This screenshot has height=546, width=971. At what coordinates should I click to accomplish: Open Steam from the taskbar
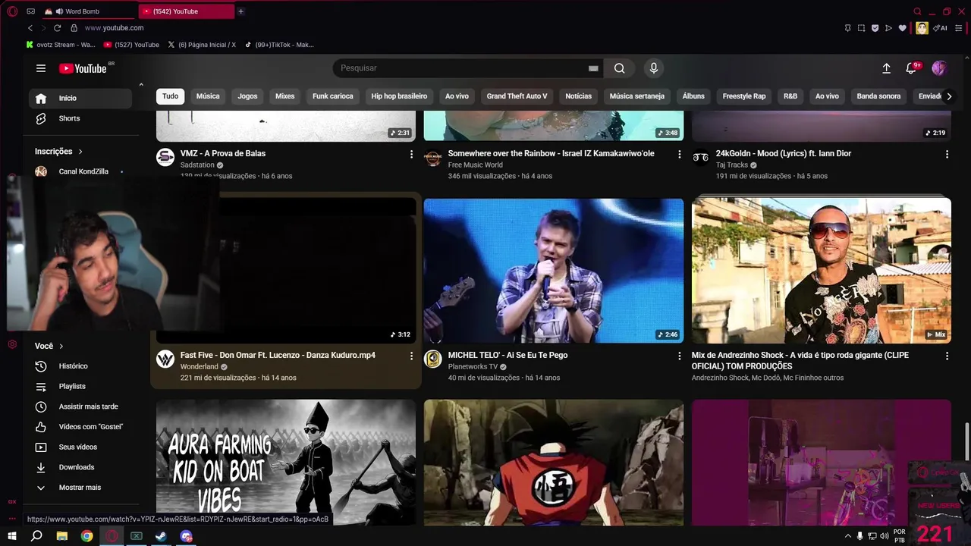pos(162,536)
